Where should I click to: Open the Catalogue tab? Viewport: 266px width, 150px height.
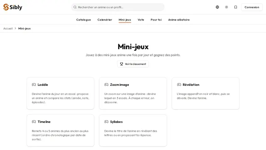[x=84, y=20]
